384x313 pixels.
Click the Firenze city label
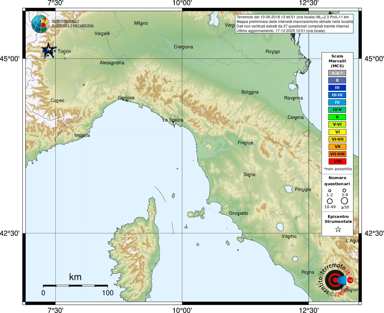point(245,143)
